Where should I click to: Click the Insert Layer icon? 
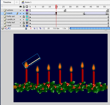pos(2,29)
